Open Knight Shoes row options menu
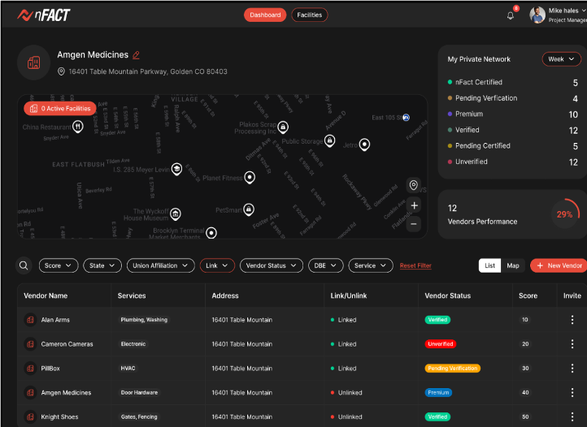The image size is (587, 427). [572, 417]
